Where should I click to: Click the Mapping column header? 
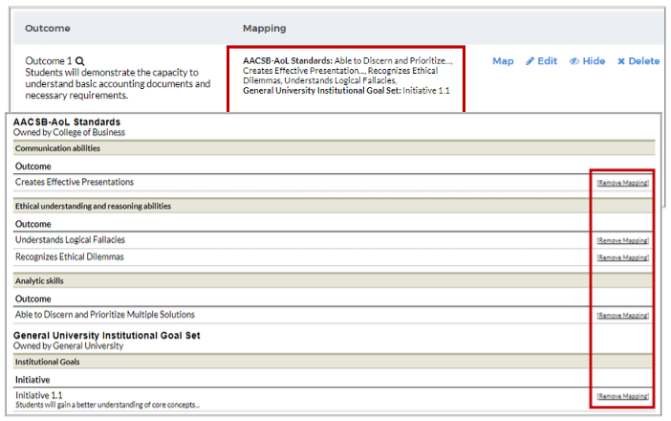pos(265,29)
